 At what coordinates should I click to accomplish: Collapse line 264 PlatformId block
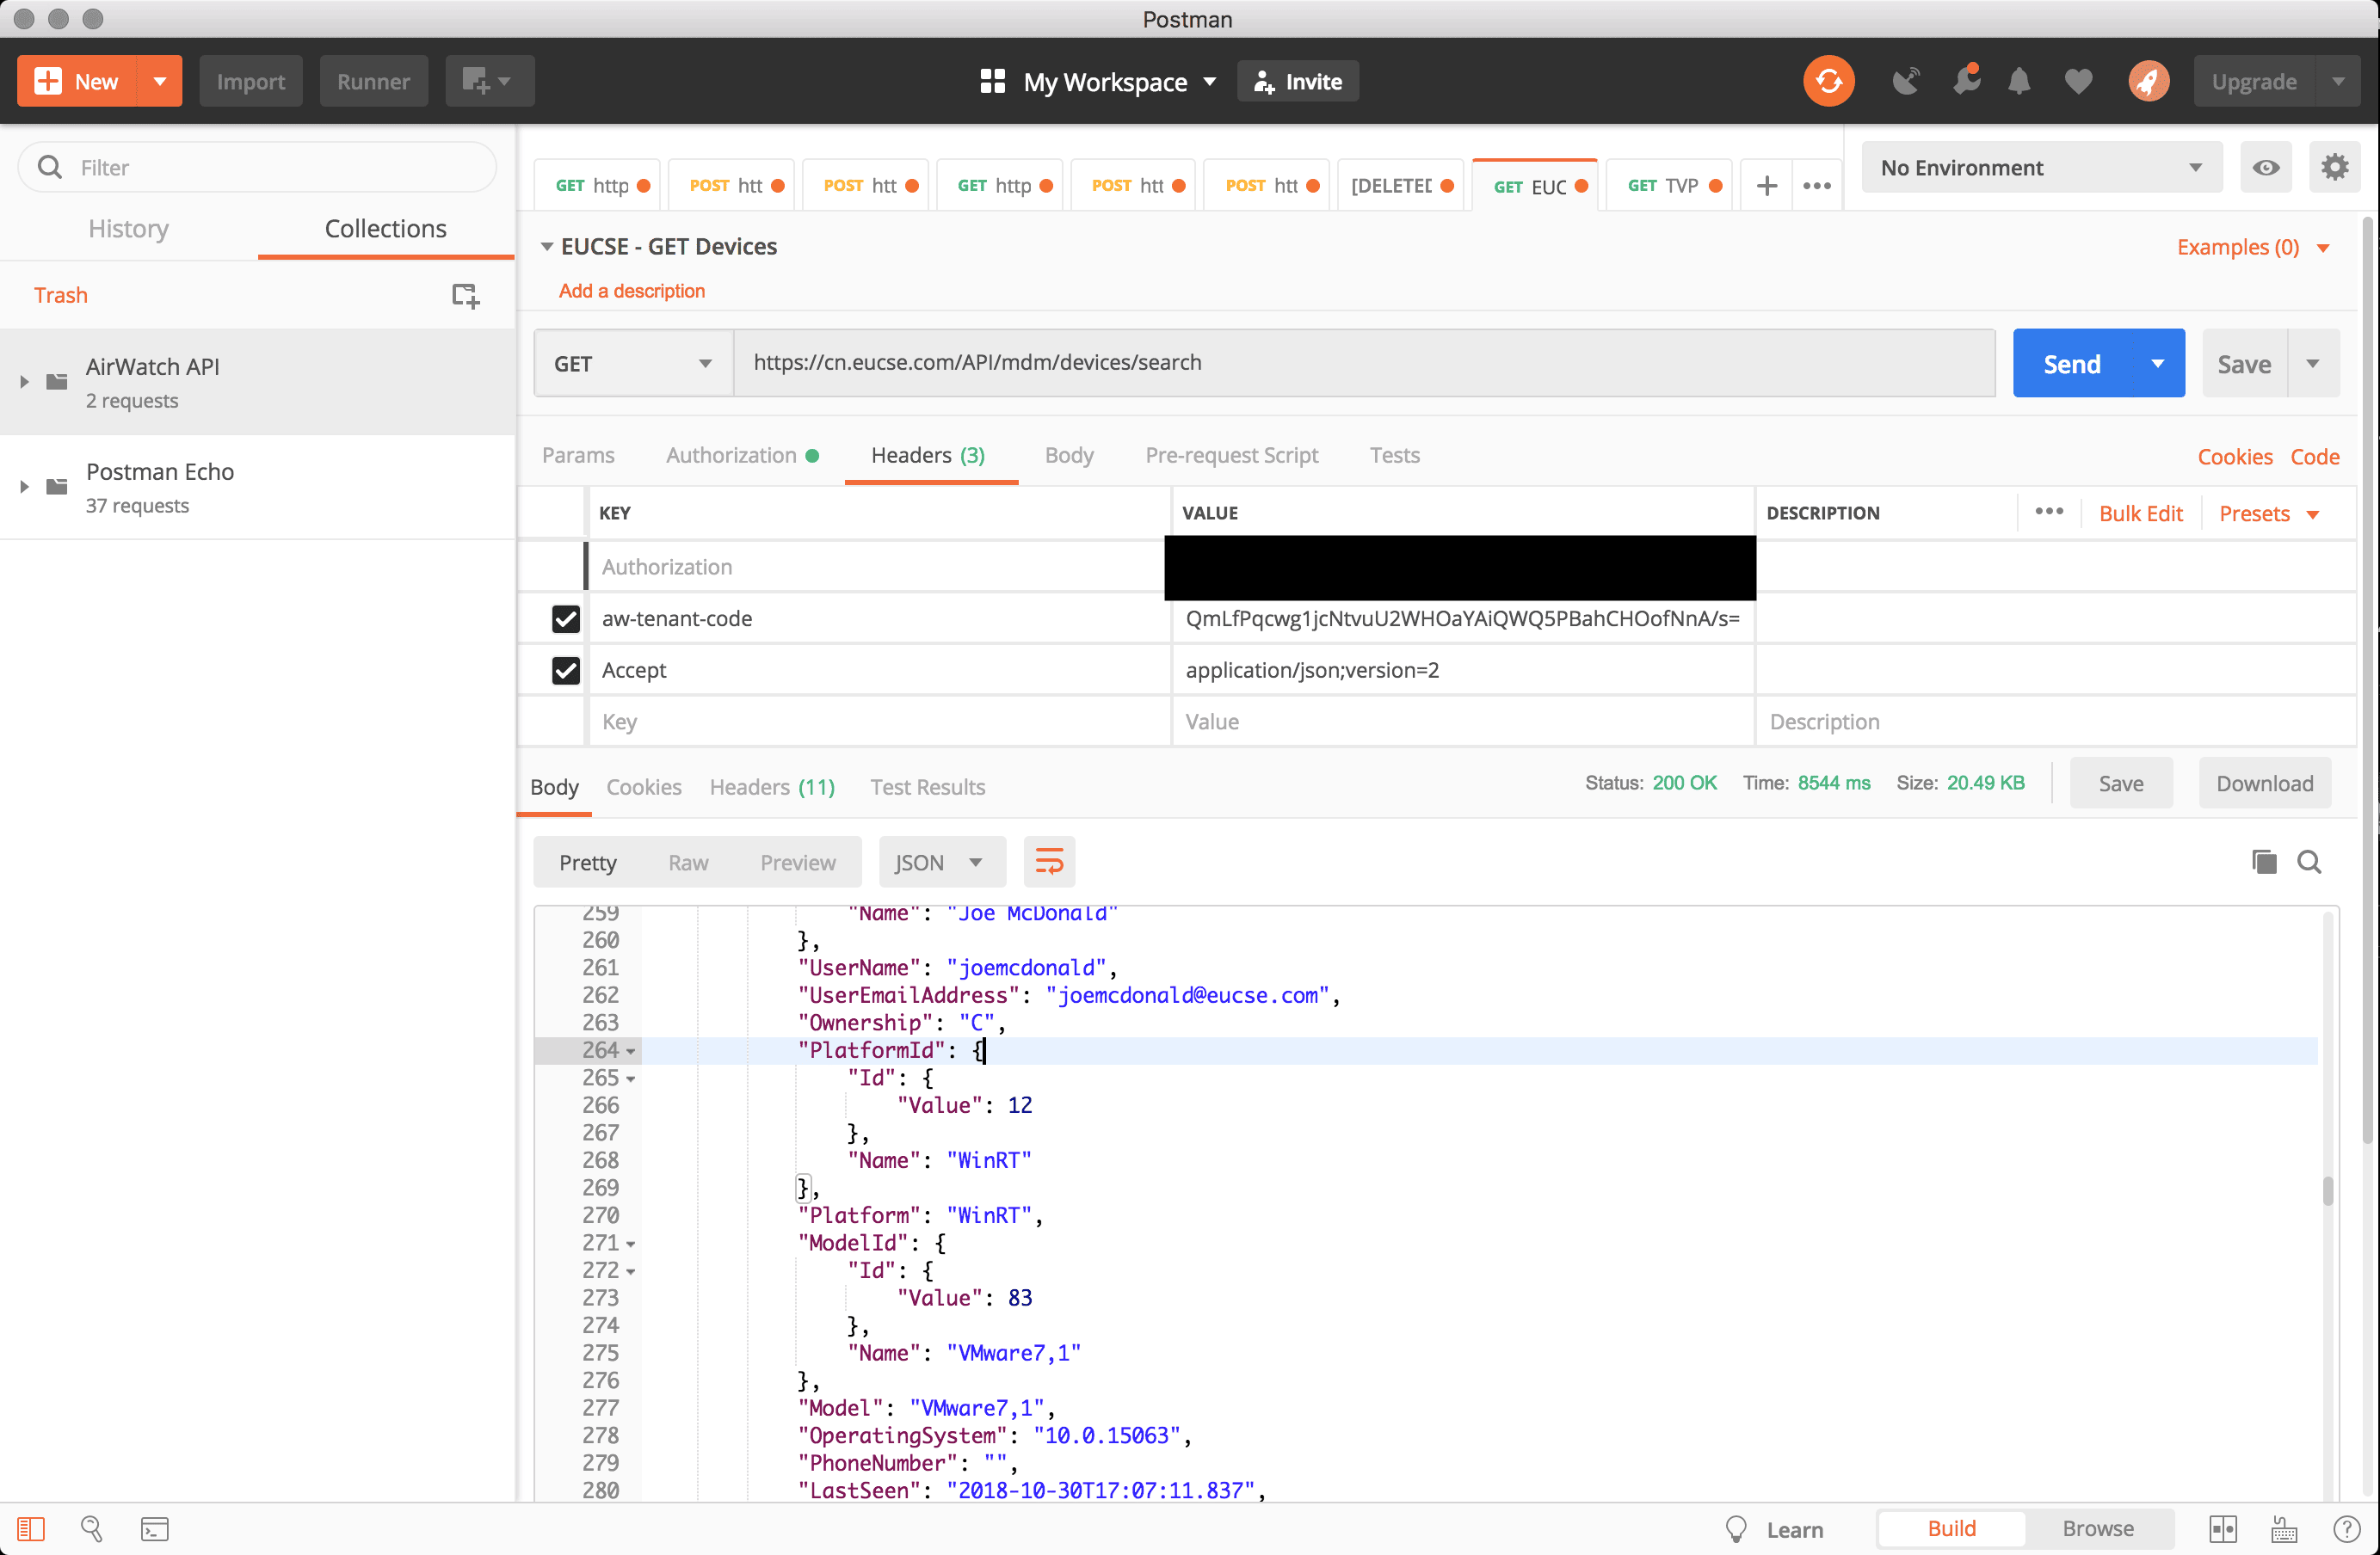coord(631,1051)
